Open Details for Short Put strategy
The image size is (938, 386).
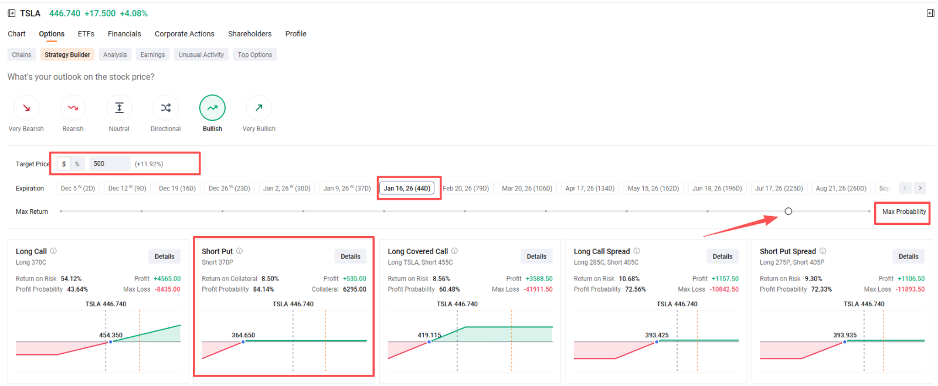pos(351,257)
